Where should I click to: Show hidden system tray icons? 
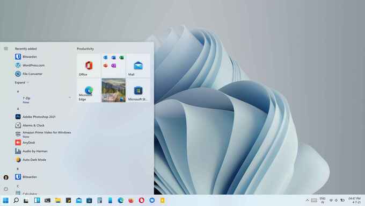click(x=307, y=201)
